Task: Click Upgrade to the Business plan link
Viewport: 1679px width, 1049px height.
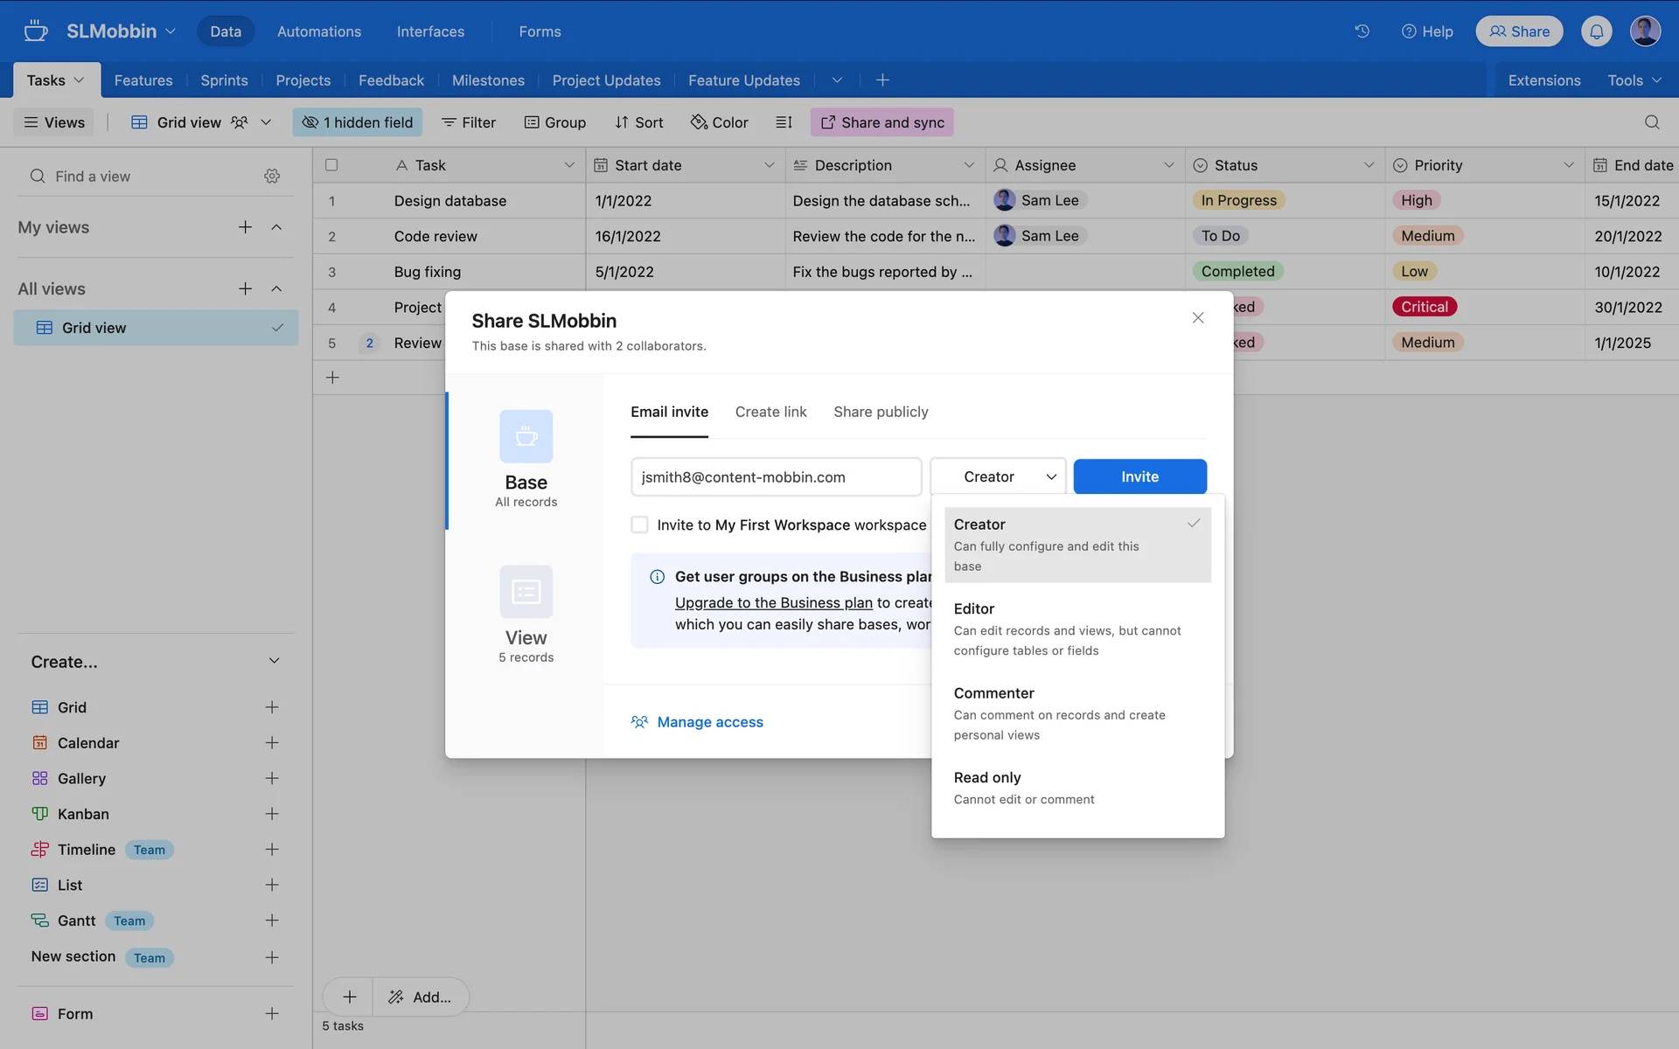Action: coord(773,602)
